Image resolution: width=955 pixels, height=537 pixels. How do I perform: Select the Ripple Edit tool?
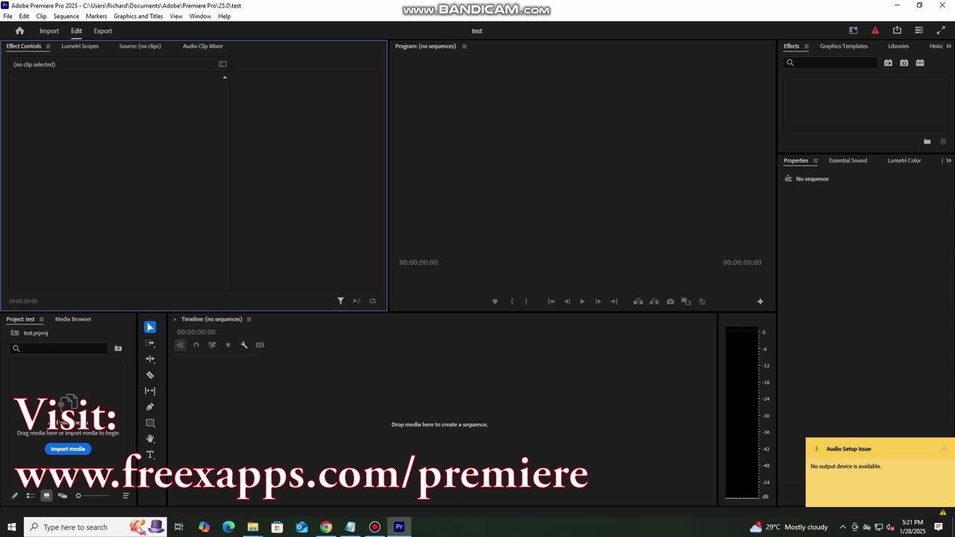click(x=150, y=359)
